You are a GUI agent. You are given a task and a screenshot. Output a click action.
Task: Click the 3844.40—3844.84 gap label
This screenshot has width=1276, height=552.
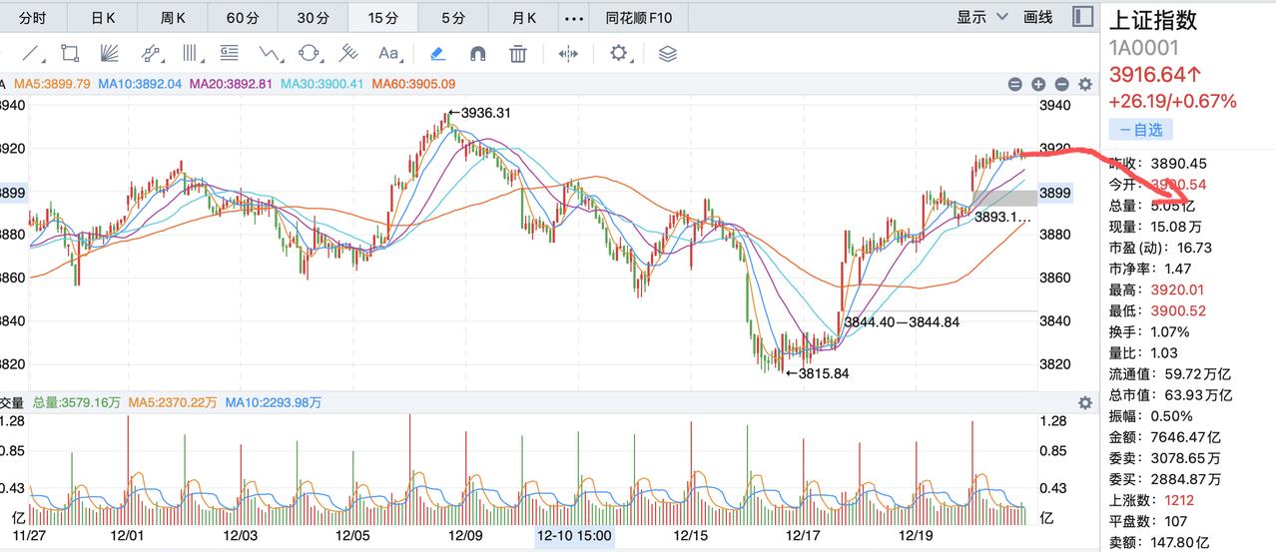902,321
